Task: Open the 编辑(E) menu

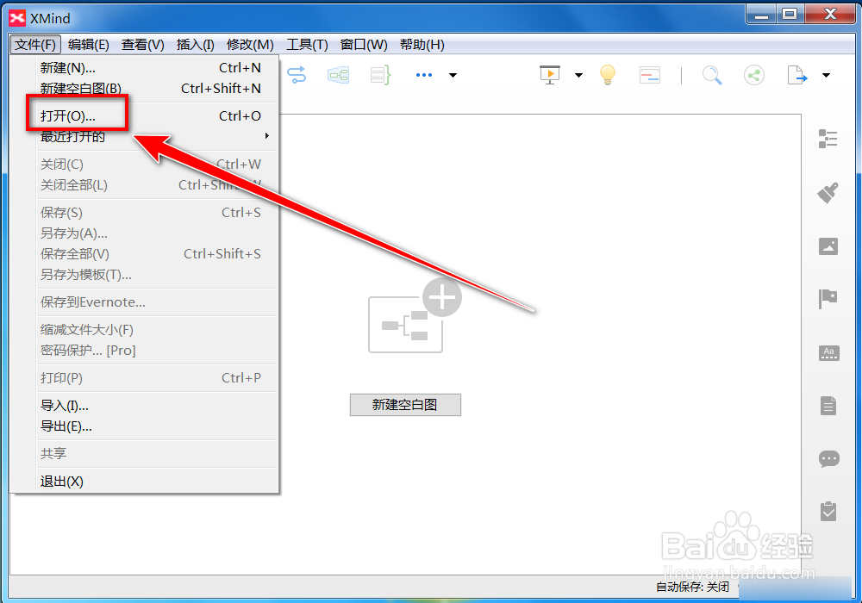Action: (x=89, y=45)
